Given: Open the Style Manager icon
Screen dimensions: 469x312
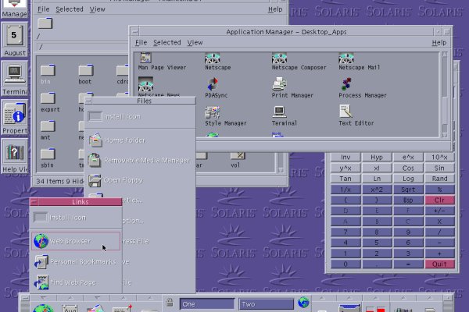Looking at the screenshot, I should [212, 111].
